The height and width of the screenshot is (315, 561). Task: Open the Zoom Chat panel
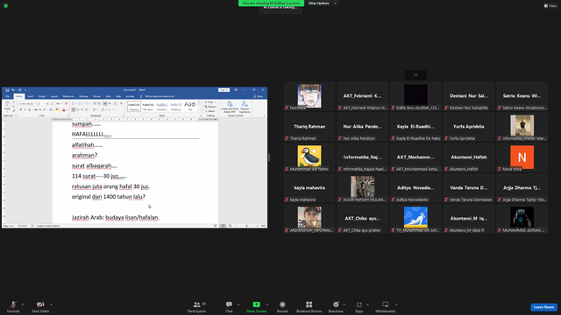click(x=229, y=306)
